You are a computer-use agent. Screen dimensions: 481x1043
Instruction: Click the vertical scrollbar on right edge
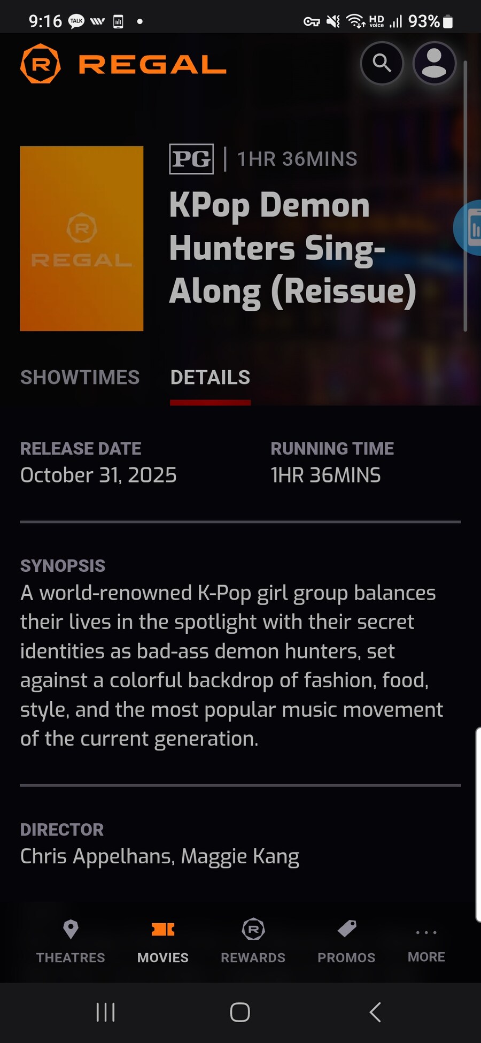click(466, 196)
